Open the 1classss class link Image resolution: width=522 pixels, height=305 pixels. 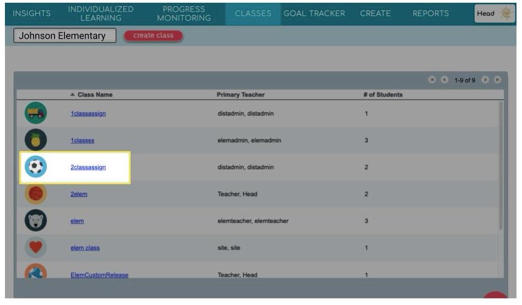[82, 141]
